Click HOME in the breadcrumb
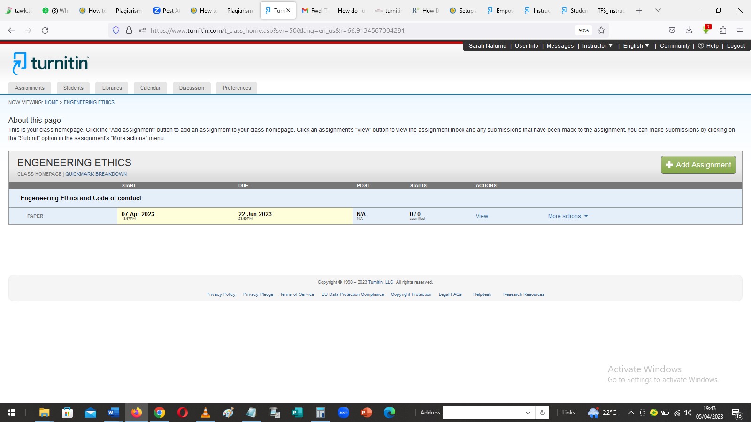 tap(51, 102)
